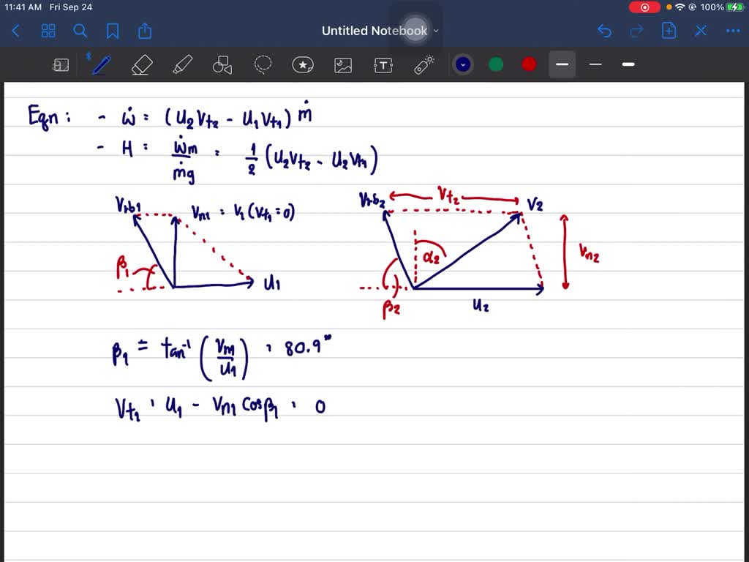Open the Elements sticker tool

pos(303,65)
